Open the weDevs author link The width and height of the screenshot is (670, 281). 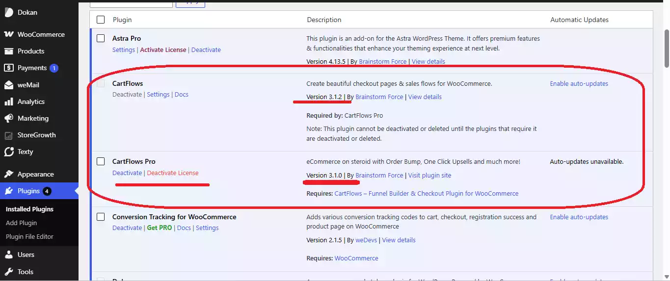click(366, 240)
